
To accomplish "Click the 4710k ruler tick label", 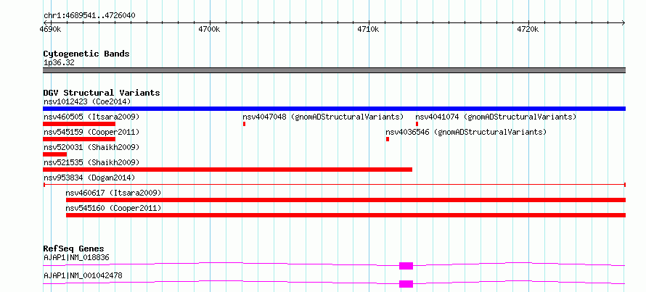I will [x=368, y=29].
